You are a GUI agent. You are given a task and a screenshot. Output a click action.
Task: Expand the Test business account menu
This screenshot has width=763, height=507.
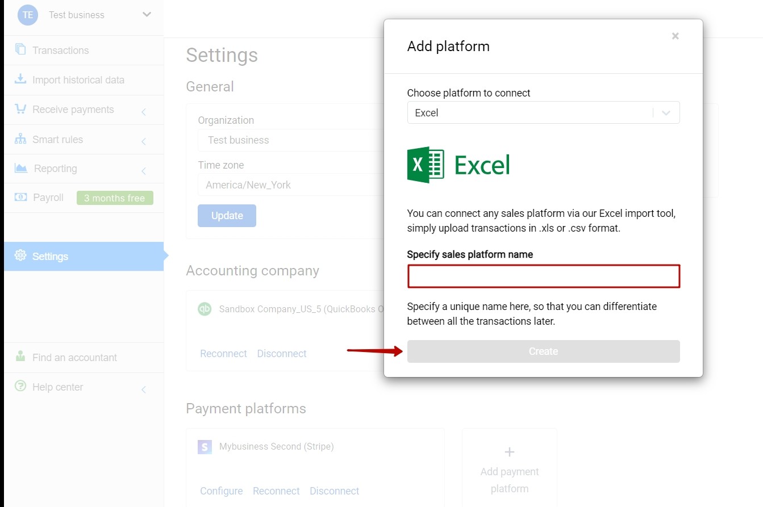click(x=147, y=15)
